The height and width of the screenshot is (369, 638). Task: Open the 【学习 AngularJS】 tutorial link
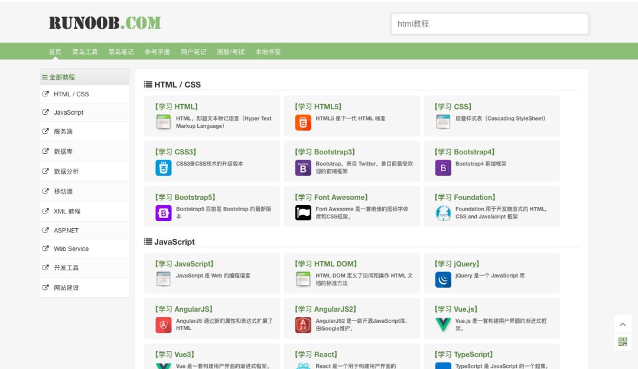[184, 309]
